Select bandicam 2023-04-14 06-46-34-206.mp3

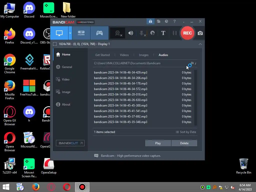click(x=142, y=78)
